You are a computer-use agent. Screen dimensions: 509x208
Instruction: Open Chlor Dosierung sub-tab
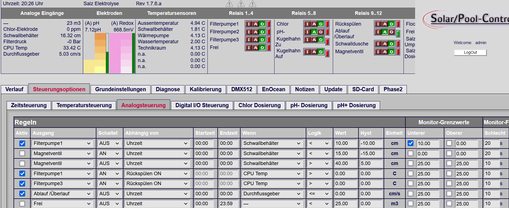coord(260,105)
